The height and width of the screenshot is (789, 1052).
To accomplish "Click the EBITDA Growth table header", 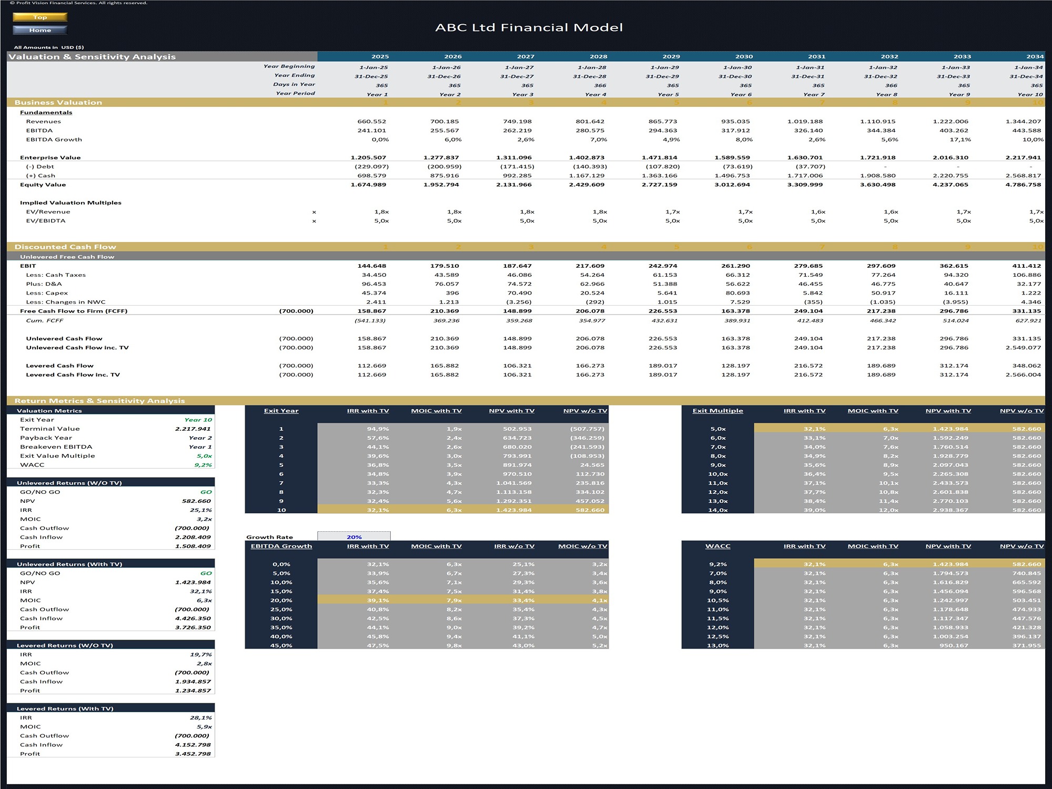I will (x=281, y=546).
